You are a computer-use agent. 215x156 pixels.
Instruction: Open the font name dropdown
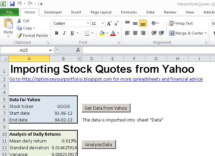click(88, 24)
